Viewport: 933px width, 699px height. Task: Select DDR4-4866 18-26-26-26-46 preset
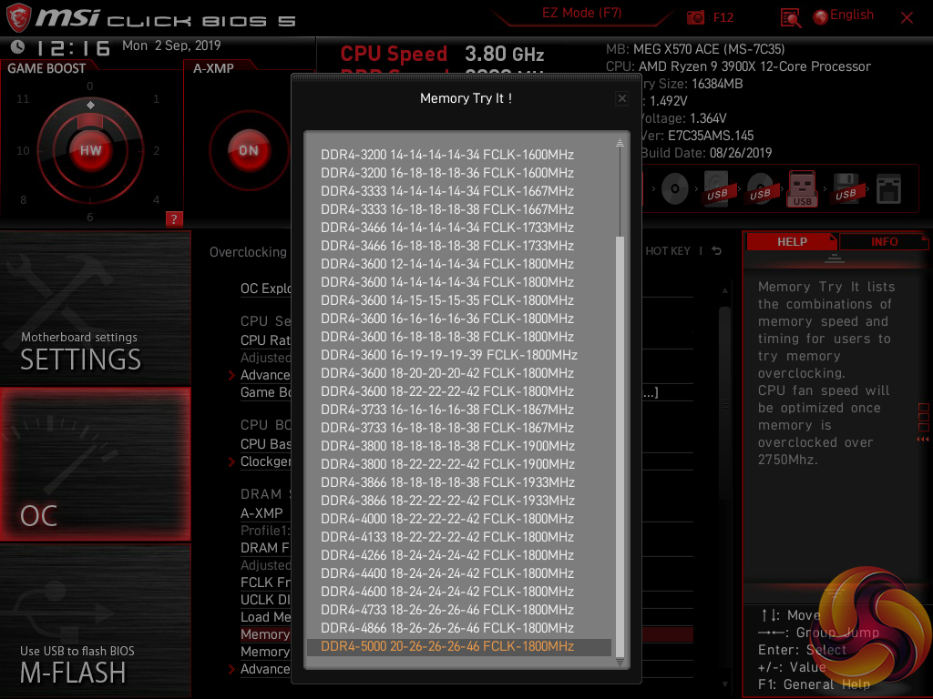pyautogui.click(x=446, y=628)
